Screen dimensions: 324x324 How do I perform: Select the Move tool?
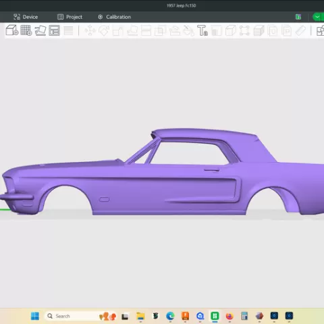pos(90,30)
